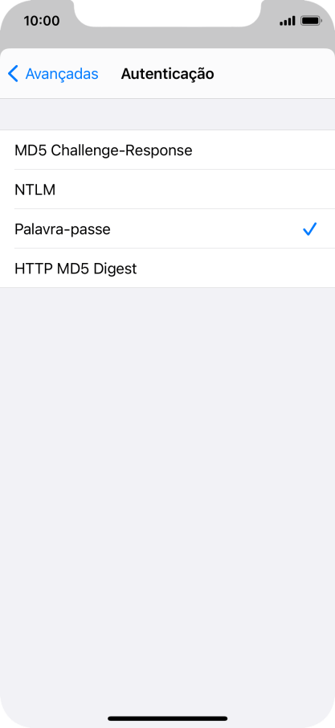Viewport: 335px width, 728px height.
Task: Select HTTP MD5 Digest authentication
Action: coord(167,269)
